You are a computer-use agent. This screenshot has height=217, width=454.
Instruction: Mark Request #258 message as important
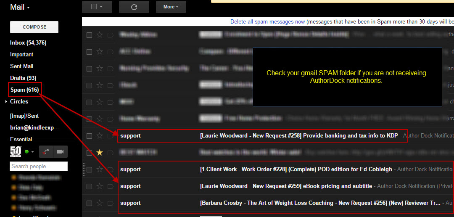coord(110,135)
